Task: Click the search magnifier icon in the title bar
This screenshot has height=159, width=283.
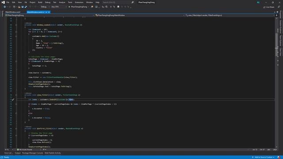Action: (x=133, y=2)
